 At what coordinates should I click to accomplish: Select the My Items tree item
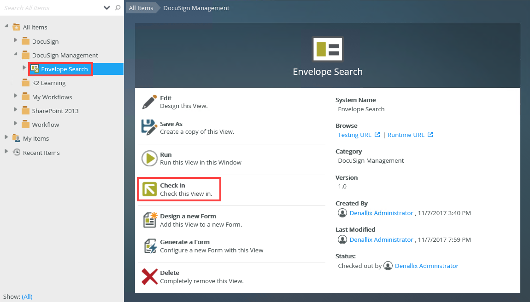(36, 138)
